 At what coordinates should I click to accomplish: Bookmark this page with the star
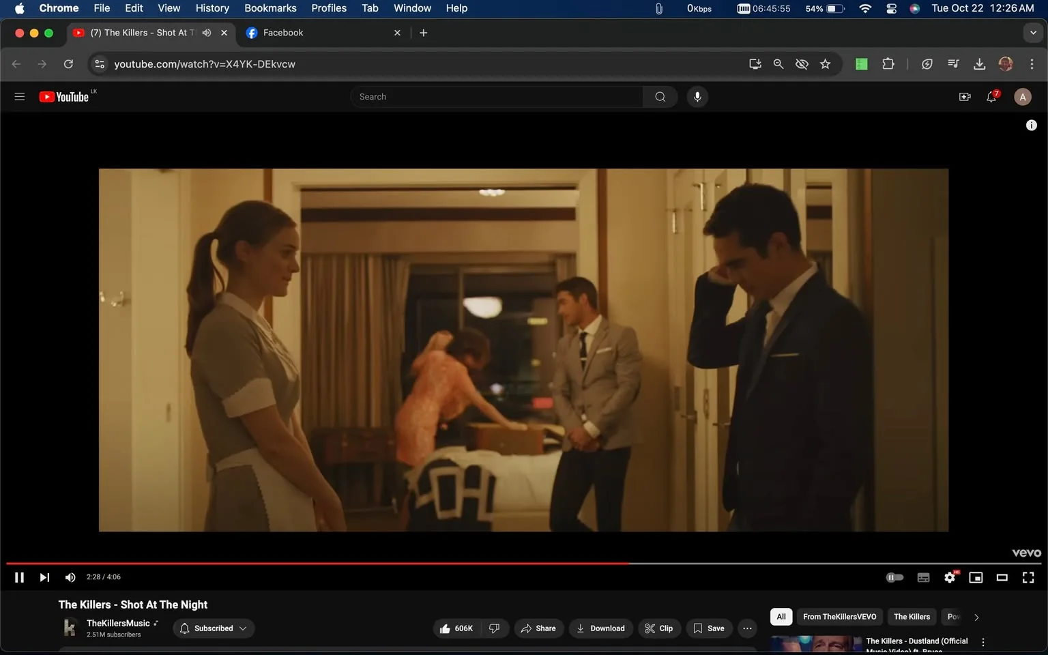825,63
